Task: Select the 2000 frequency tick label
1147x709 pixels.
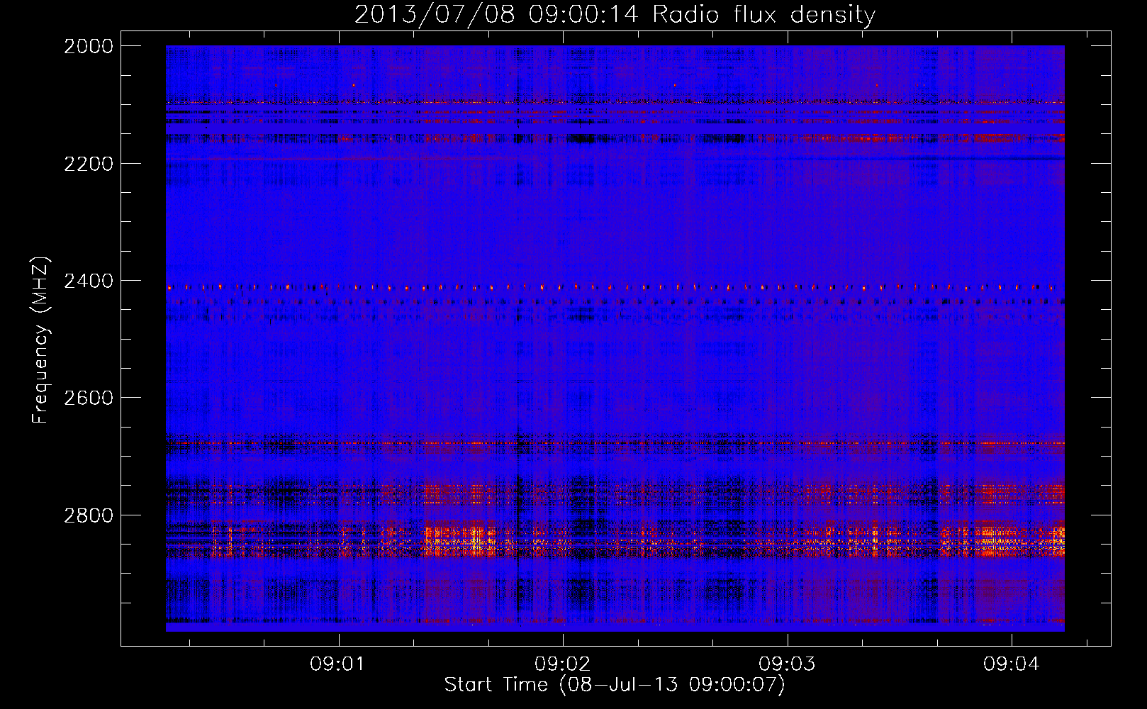Action: click(89, 46)
